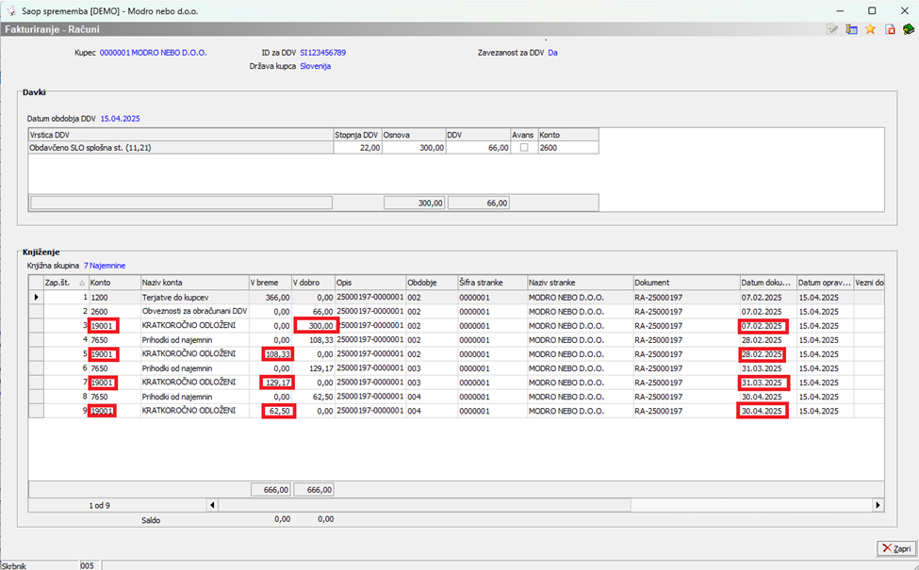
Task: Click the yellow star favorites icon
Action: click(x=870, y=29)
